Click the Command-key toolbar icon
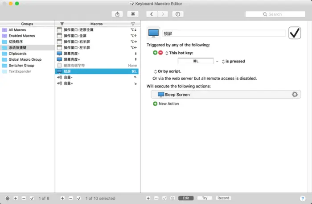312x204 pixels. 133,14
